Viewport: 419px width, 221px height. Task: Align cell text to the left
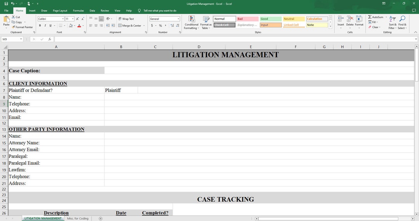(x=91, y=26)
